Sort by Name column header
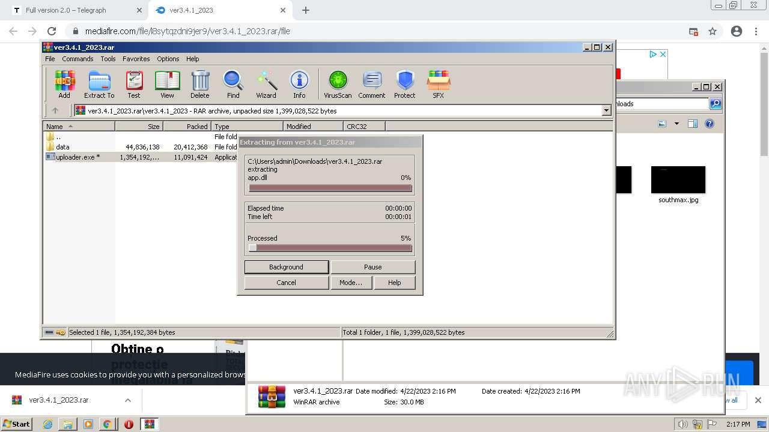 pos(79,126)
